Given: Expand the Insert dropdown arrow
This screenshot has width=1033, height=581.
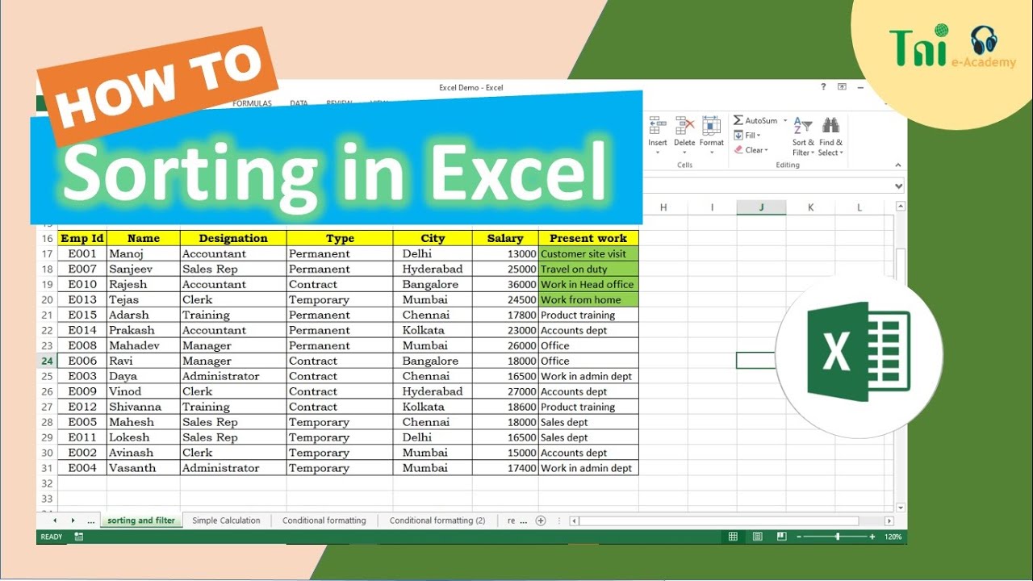Looking at the screenshot, I should coord(657,153).
